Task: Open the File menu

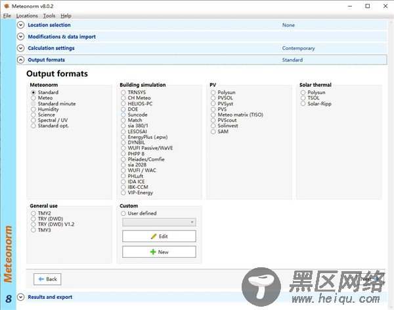Action: tap(7, 16)
